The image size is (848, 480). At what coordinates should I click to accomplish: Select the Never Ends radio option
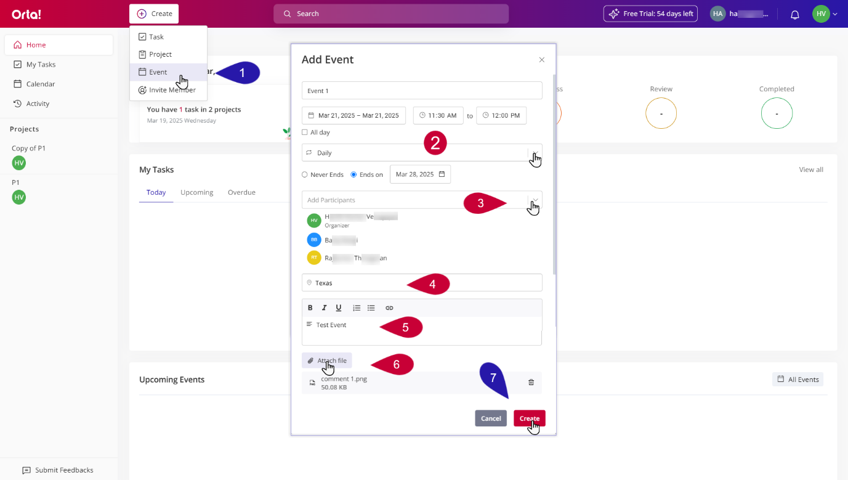pos(305,175)
